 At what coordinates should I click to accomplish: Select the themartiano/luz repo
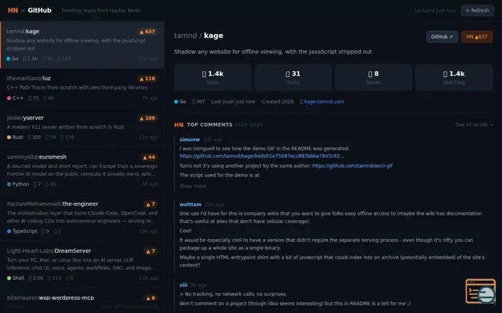pos(82,88)
